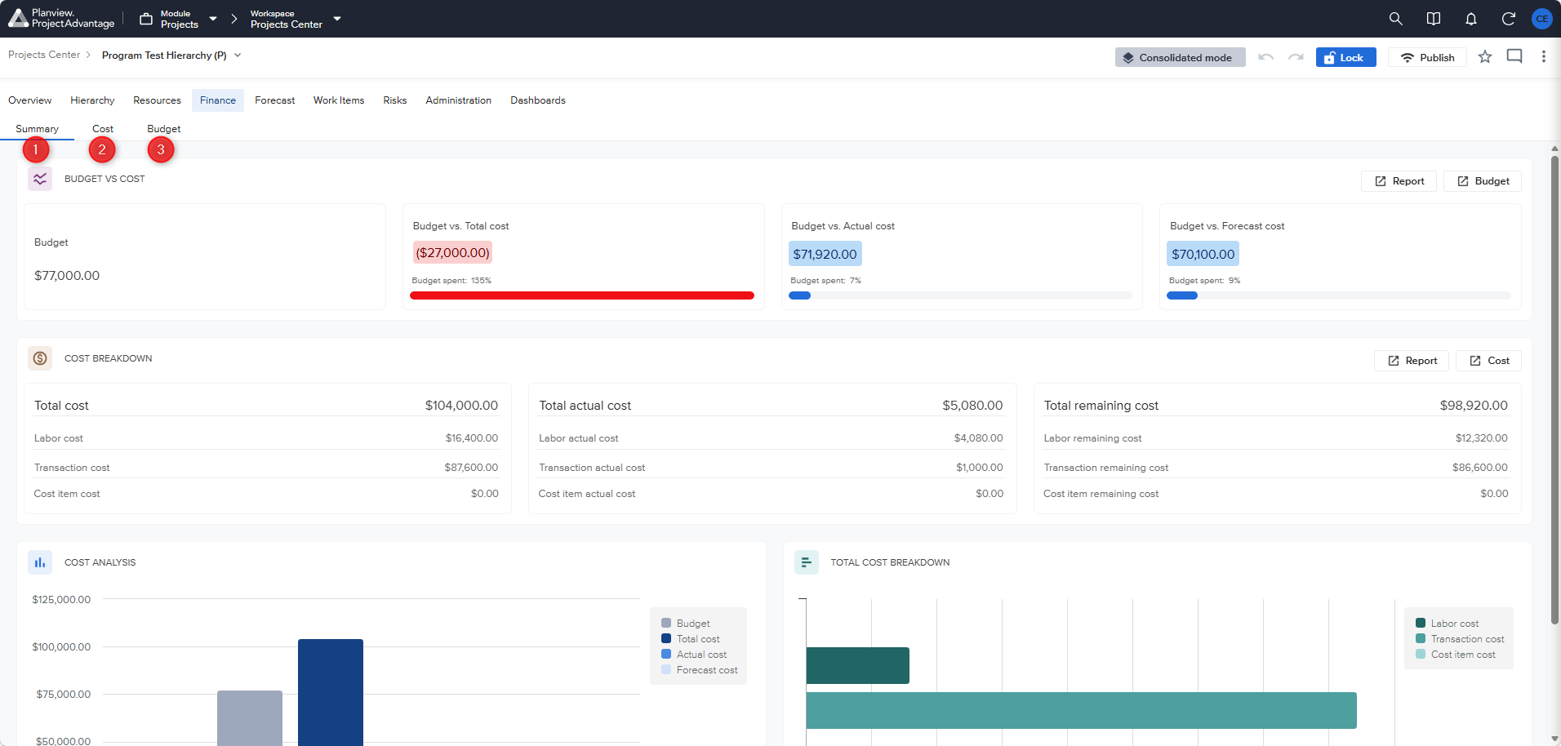Open the vertical three-dot more options menu

1543,56
